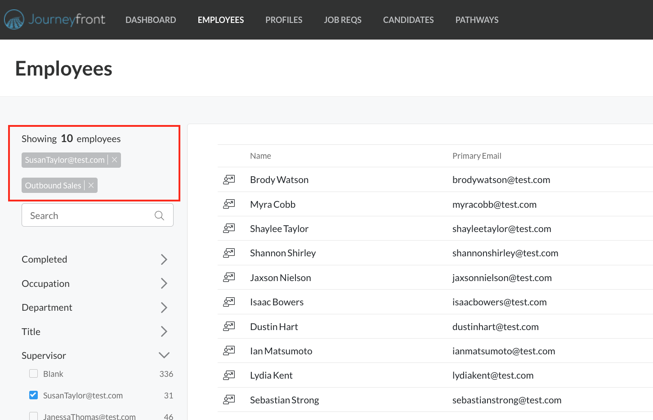Expand the Department filter section
The image size is (653, 420).
164,308
